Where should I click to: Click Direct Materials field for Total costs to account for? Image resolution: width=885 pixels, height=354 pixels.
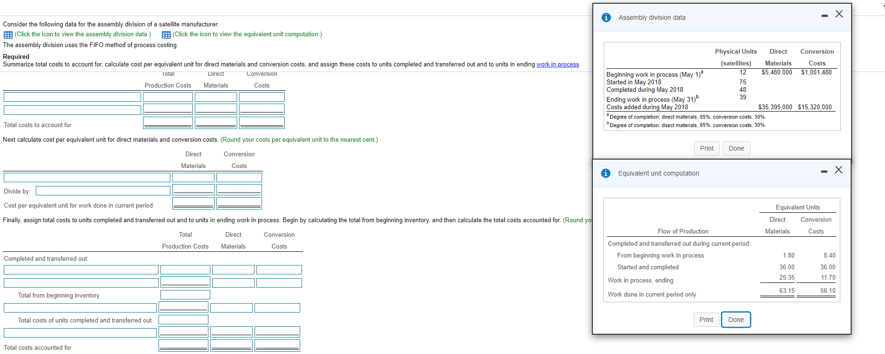(x=216, y=123)
